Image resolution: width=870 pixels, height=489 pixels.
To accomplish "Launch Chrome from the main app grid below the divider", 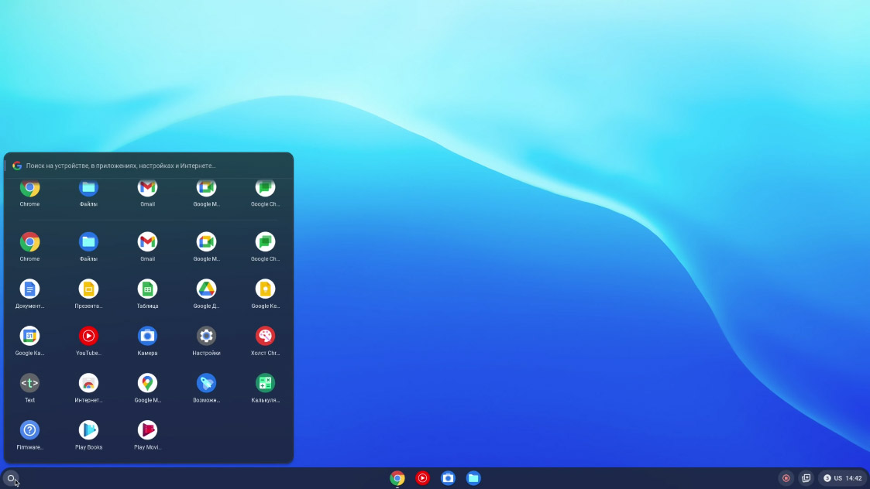I will (x=30, y=241).
